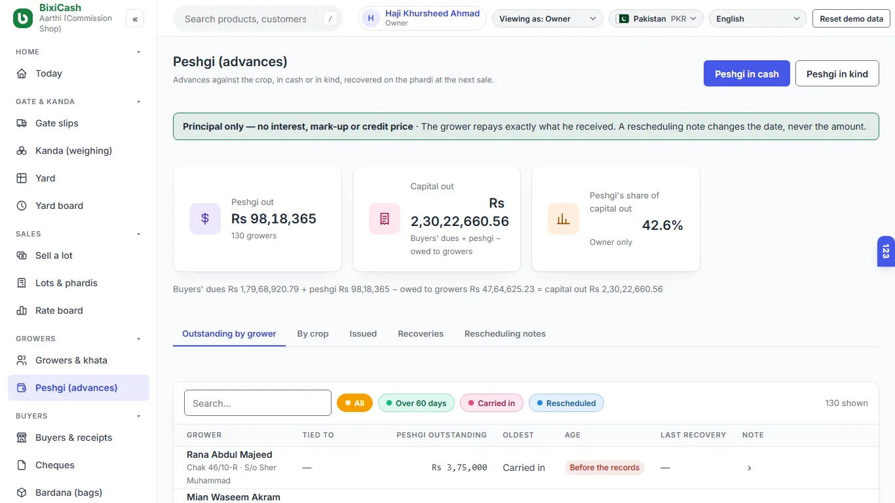Toggle the Over 60 days filter

(416, 403)
